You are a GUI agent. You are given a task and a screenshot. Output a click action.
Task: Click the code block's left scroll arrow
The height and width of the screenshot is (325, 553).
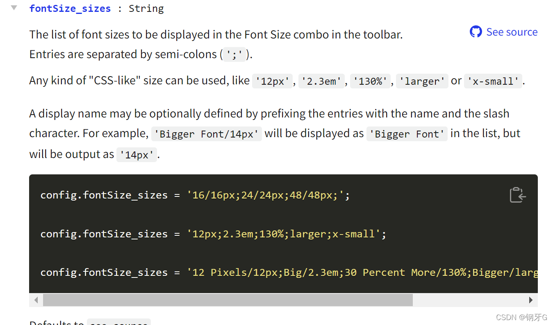36,300
